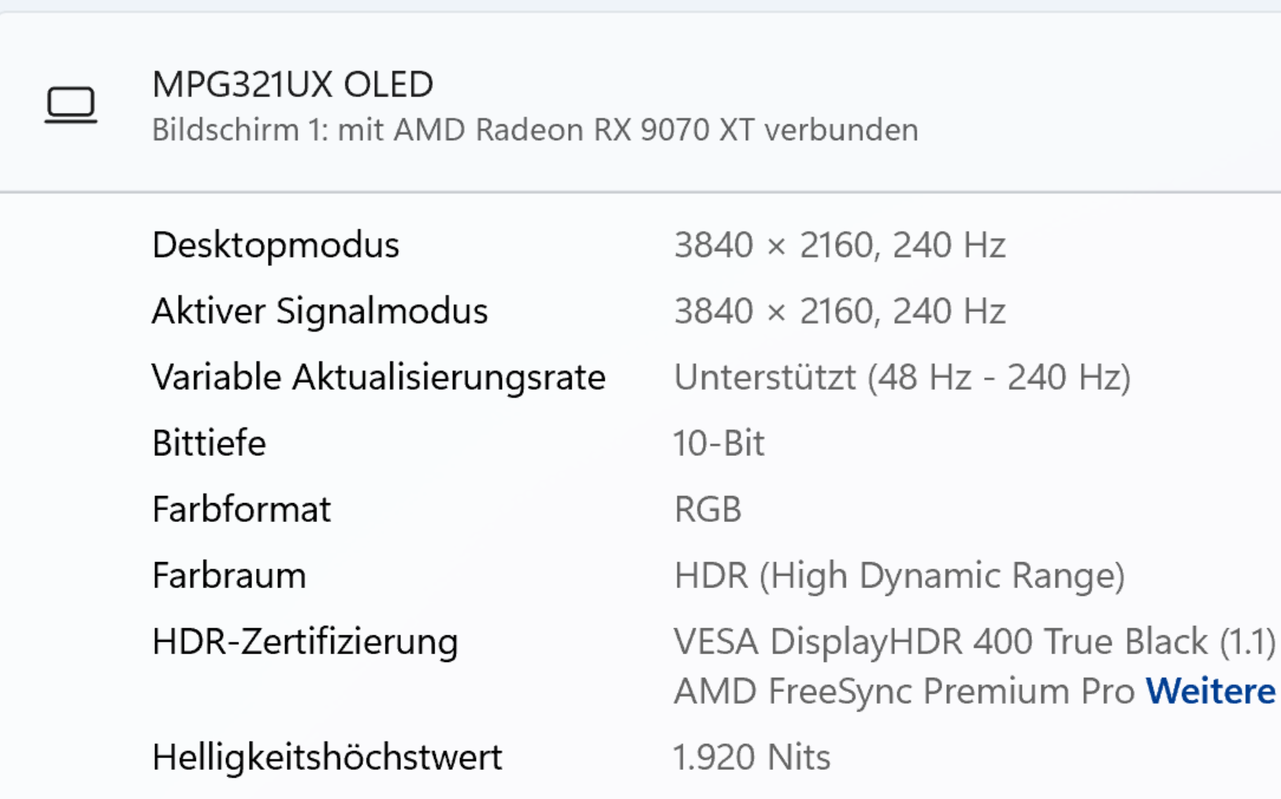1281x799 pixels.
Task: Select the Aktiver Signalmodus label
Action: (x=320, y=311)
